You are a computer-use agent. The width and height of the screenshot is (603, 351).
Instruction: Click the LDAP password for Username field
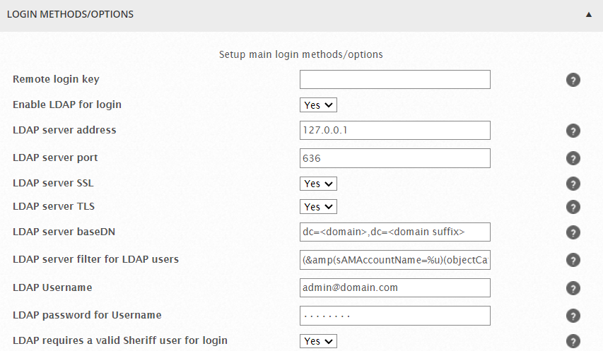tap(395, 316)
